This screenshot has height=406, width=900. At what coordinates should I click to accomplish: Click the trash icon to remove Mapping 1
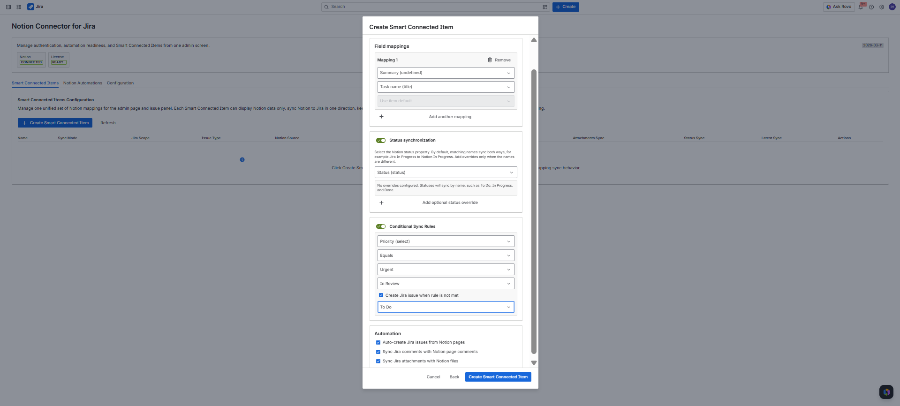[490, 60]
